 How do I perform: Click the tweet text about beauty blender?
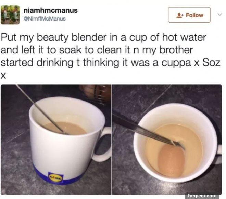tap(111, 56)
